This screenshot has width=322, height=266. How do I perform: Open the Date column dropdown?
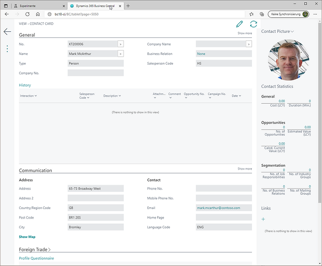point(236,96)
